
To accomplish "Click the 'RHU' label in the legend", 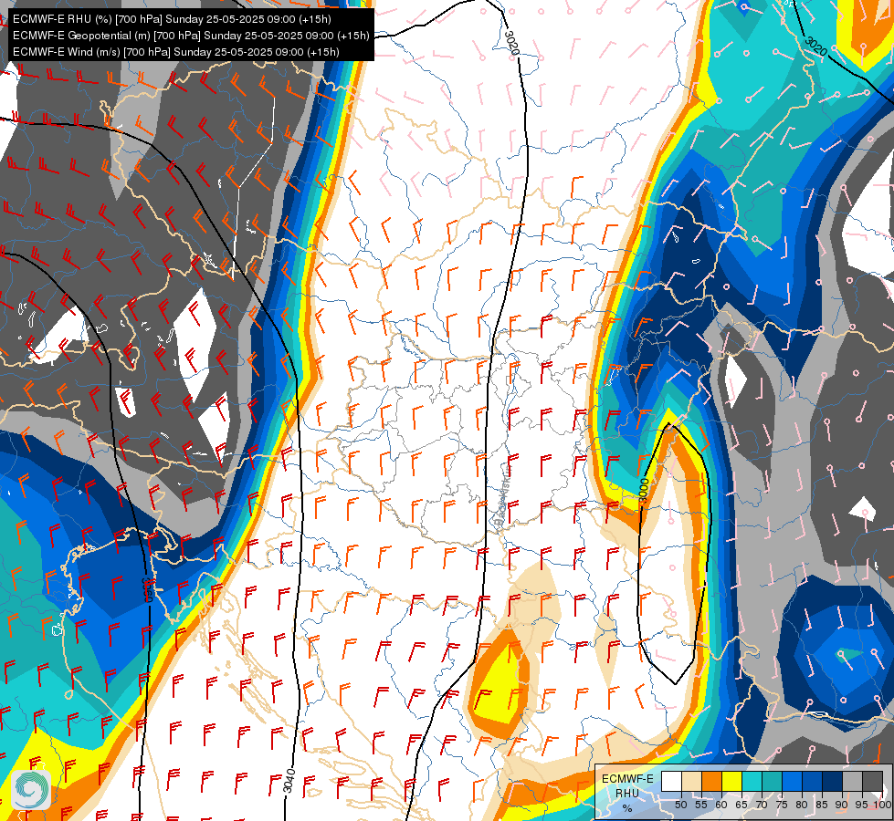I will click(627, 793).
